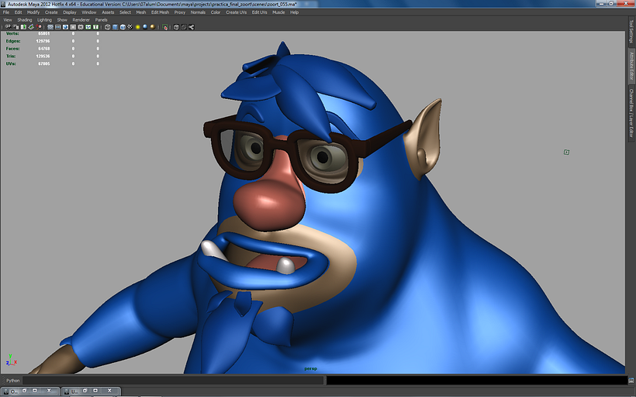Screen dimensions: 636x397
Task: Open the panel View menu
Action: pos(8,20)
